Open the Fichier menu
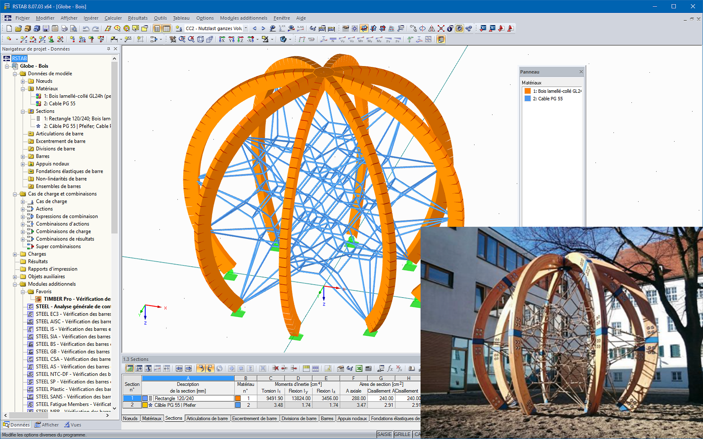Viewport: 703px width, 439px height. click(x=23, y=18)
